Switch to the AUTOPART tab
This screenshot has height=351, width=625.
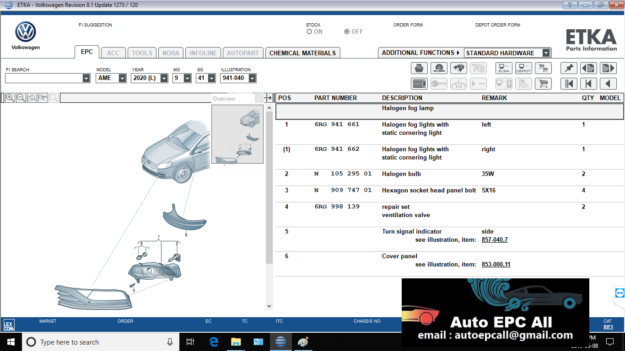click(243, 53)
